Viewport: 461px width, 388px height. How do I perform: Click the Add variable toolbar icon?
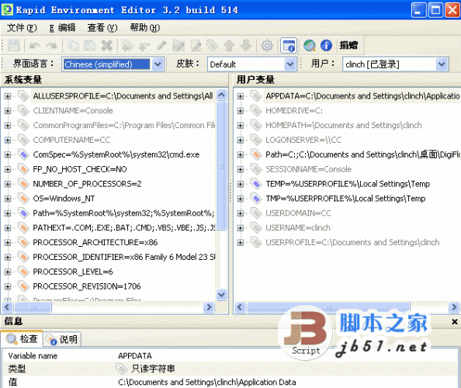click(127, 46)
